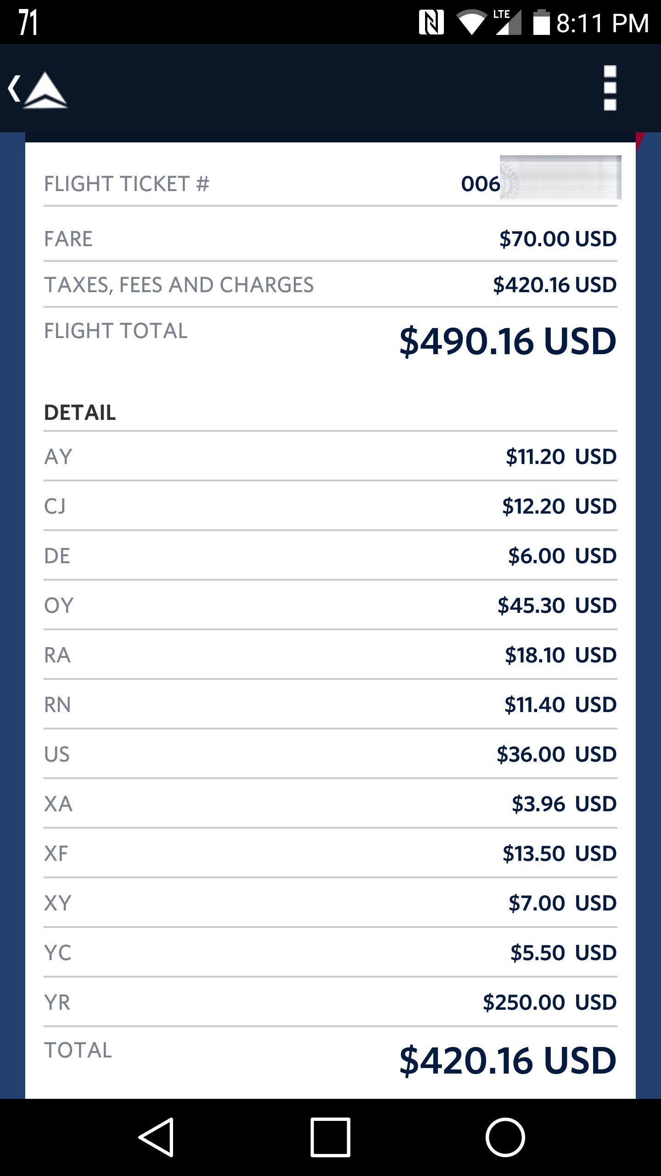Tap the Flight Total $490.16 USD
The width and height of the screenshot is (661, 1176).
pyautogui.click(x=508, y=341)
